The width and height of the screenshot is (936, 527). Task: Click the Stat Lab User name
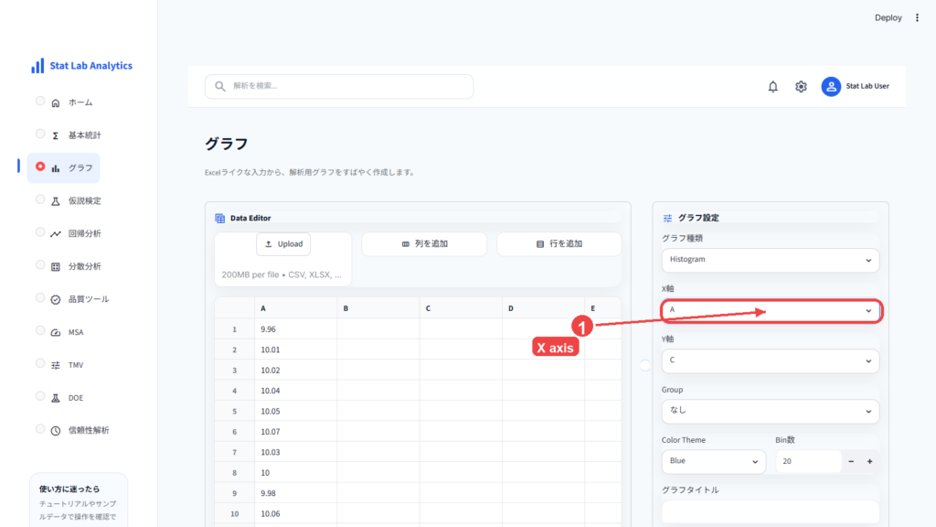[867, 86]
